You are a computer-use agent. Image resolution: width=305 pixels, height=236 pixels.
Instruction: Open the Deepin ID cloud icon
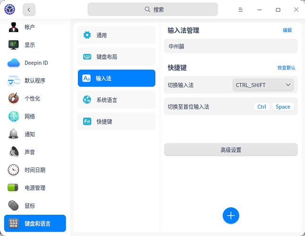[x=13, y=63]
